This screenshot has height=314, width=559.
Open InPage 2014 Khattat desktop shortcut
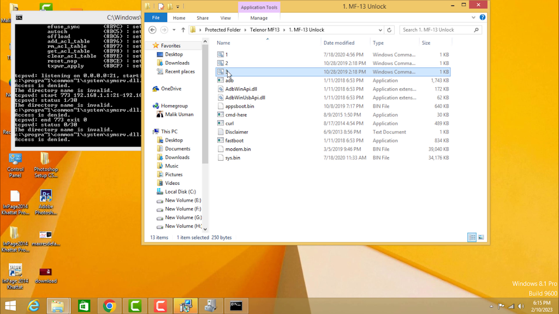15,276
